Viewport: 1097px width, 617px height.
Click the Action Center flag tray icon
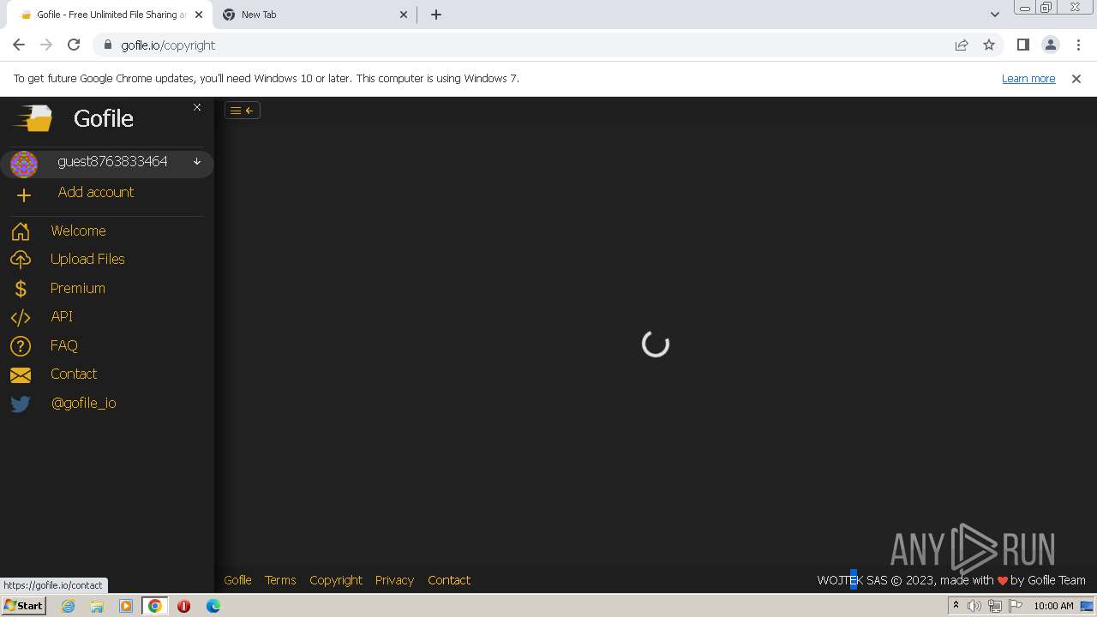pyautogui.click(x=1016, y=606)
